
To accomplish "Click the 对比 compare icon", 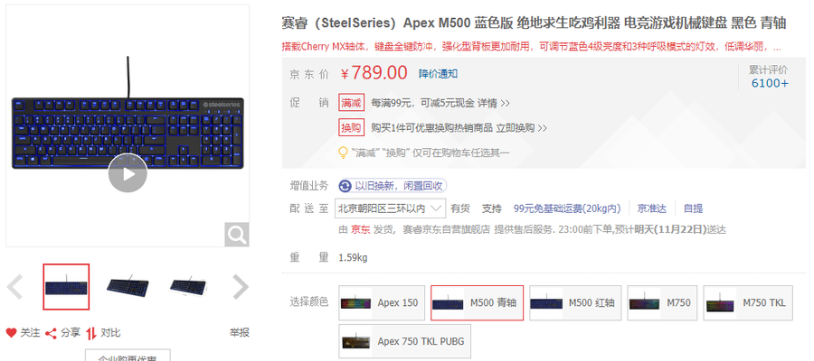I will coord(91,333).
